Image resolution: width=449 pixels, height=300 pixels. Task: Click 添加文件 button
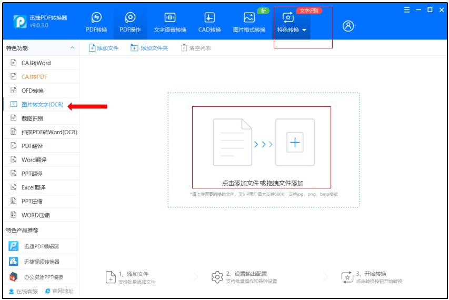(104, 48)
